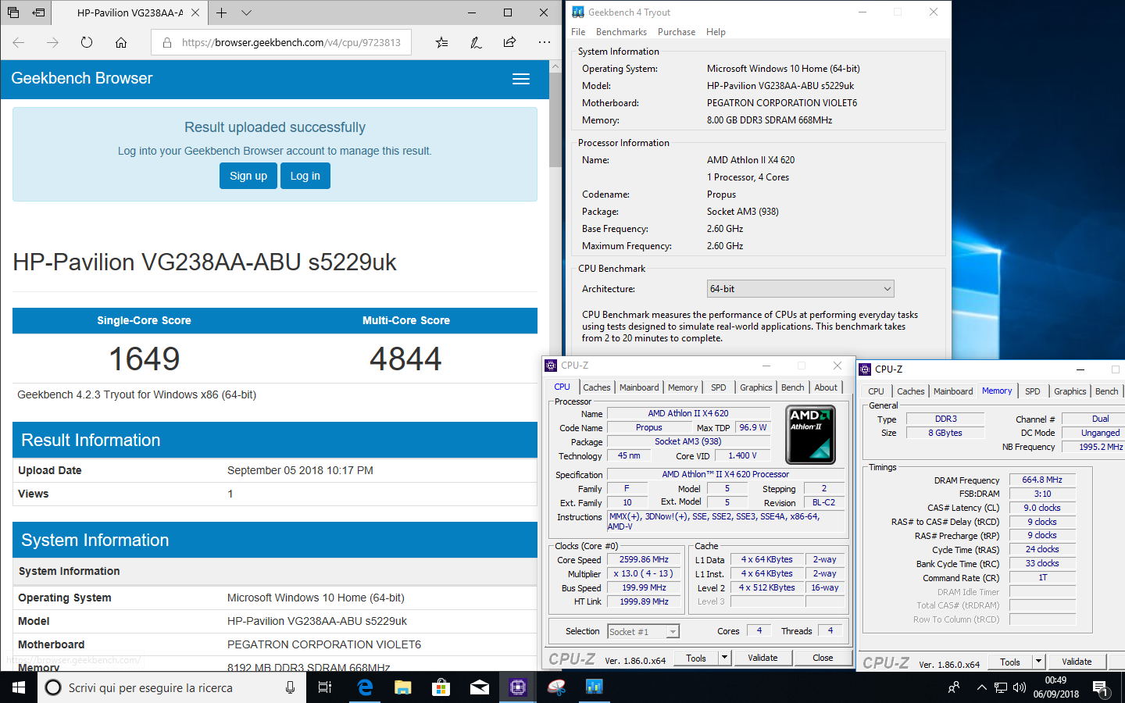Refresh the Geekbench page

87,42
